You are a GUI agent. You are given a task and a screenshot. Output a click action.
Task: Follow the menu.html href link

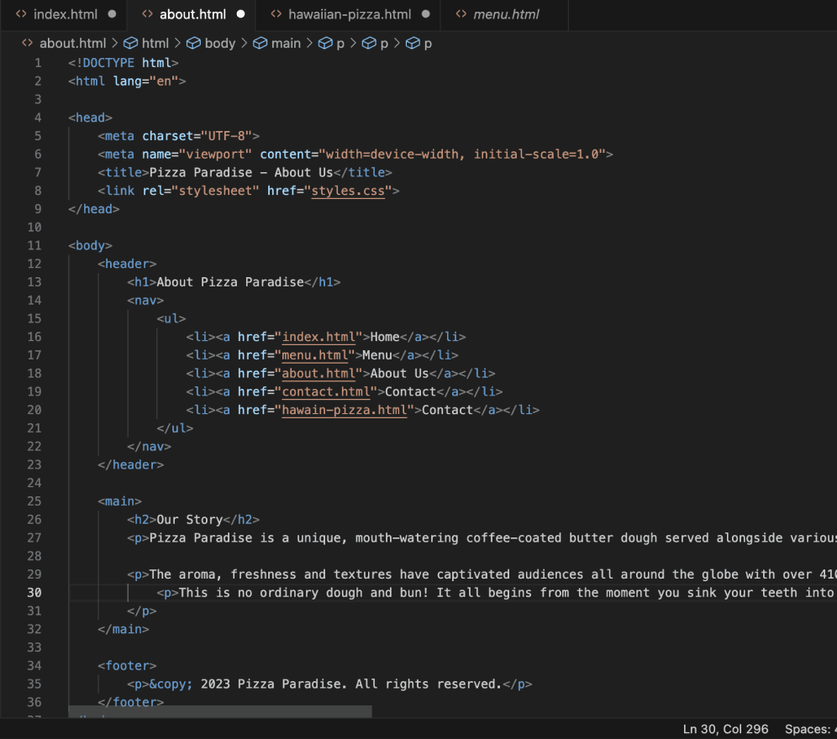click(x=315, y=355)
